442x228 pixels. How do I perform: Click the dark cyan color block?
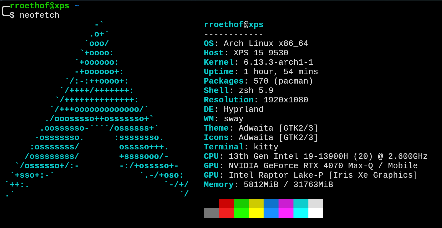tap(301, 204)
